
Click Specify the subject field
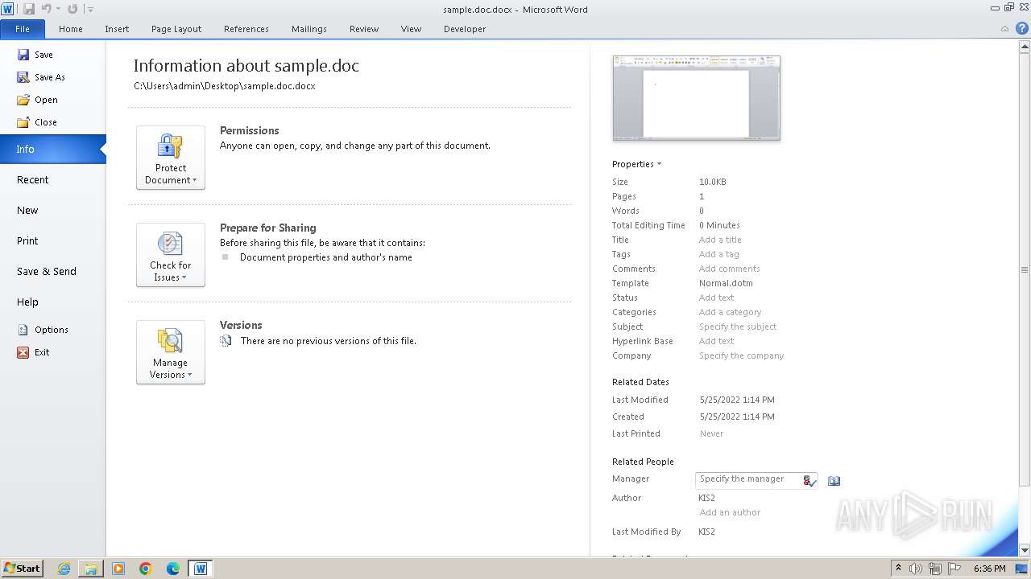coord(738,326)
